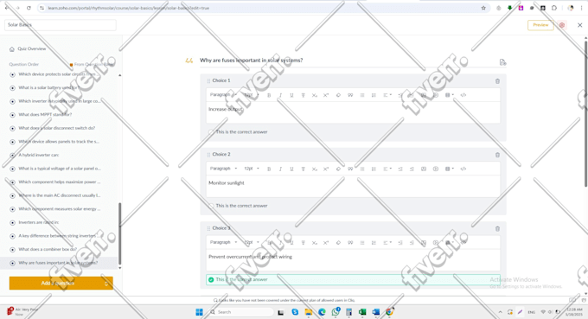Click checked correct answer radio for Choice 3
The height and width of the screenshot is (319, 588).
[211, 279]
